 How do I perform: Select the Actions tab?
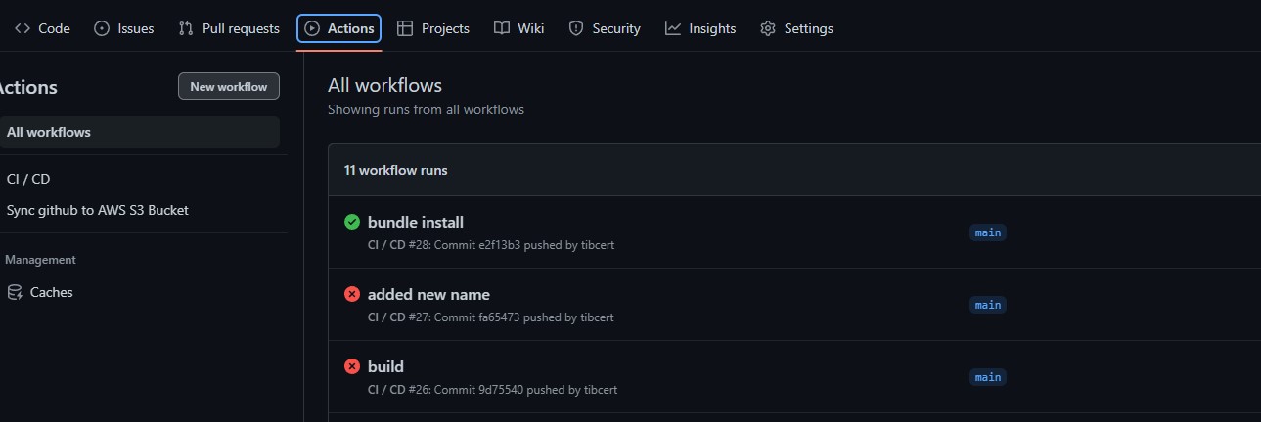(x=339, y=28)
